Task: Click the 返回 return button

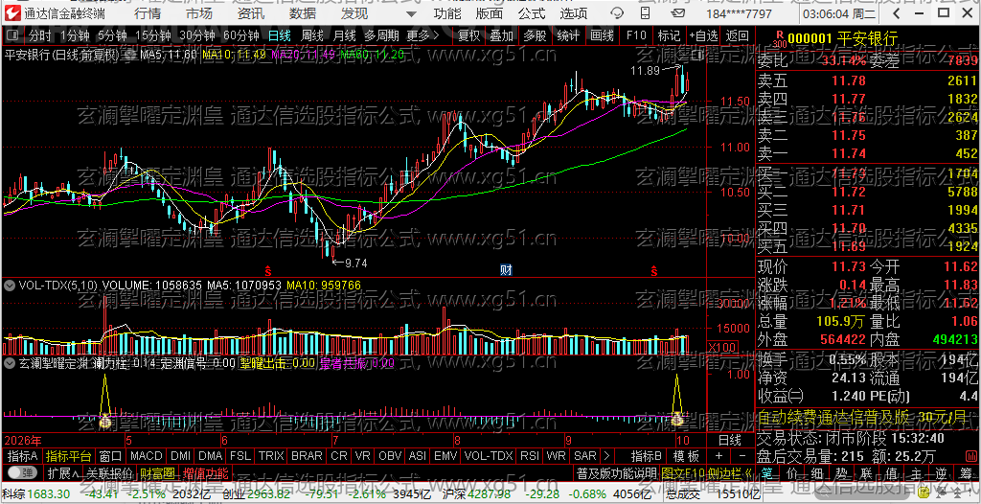Action: (x=737, y=36)
